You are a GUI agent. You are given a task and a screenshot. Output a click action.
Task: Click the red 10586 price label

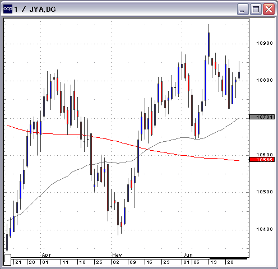[262, 160]
